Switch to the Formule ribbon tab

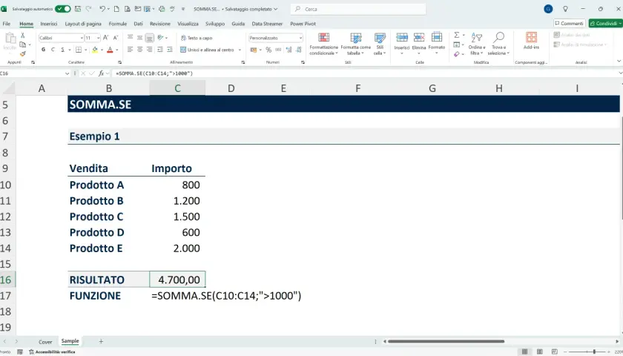pos(118,24)
